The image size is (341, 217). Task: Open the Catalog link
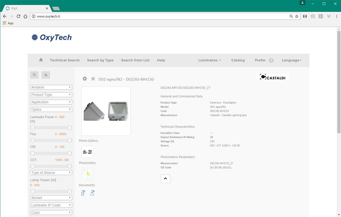(238, 60)
